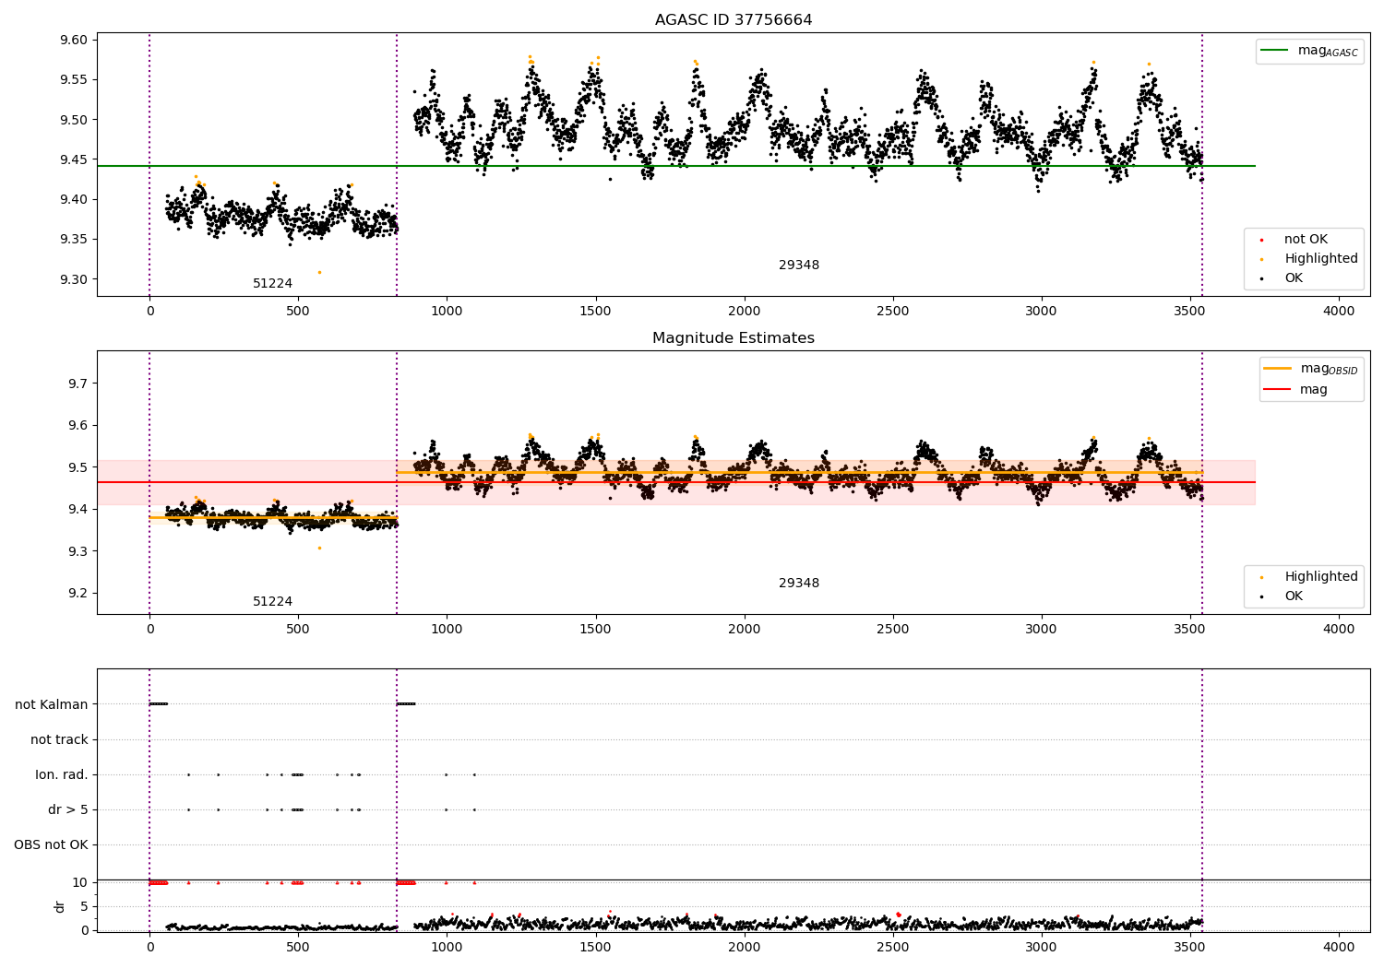The width and height of the screenshot is (1384, 968).
Task: Select 'Highlighted' legend entry in Magnitude Estimates plot
Action: 1321,577
